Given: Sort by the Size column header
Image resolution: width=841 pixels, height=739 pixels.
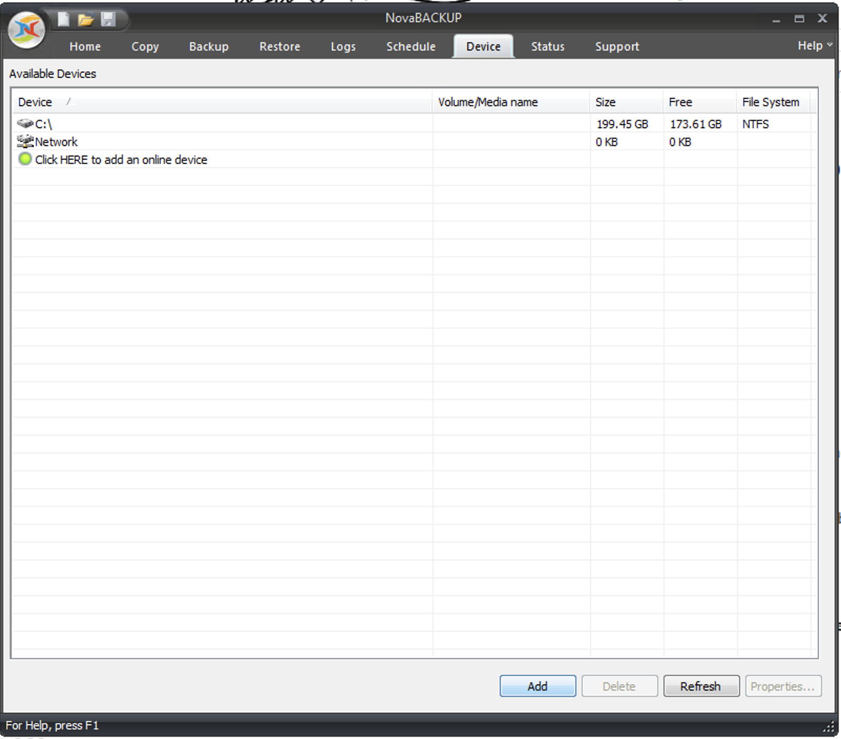Looking at the screenshot, I should pos(626,102).
